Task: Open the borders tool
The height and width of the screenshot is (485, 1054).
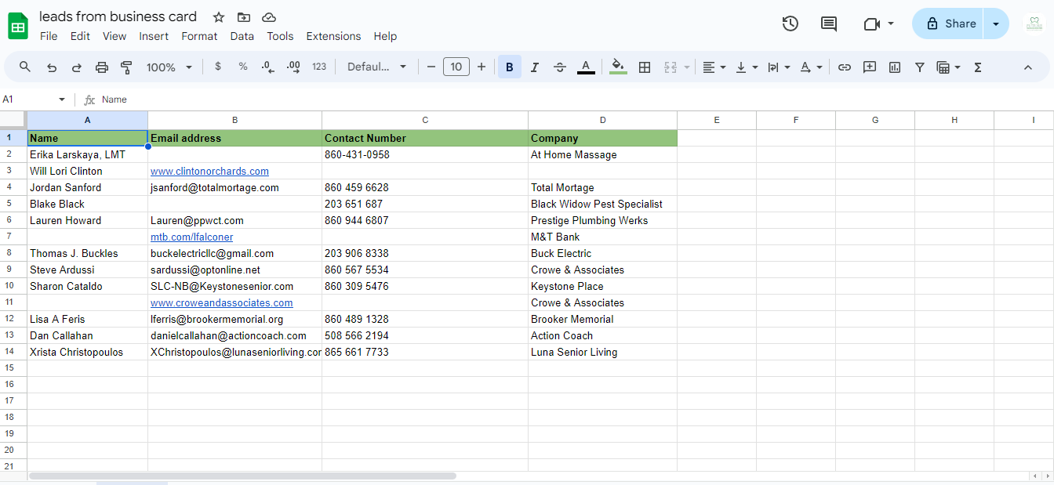Action: (645, 67)
